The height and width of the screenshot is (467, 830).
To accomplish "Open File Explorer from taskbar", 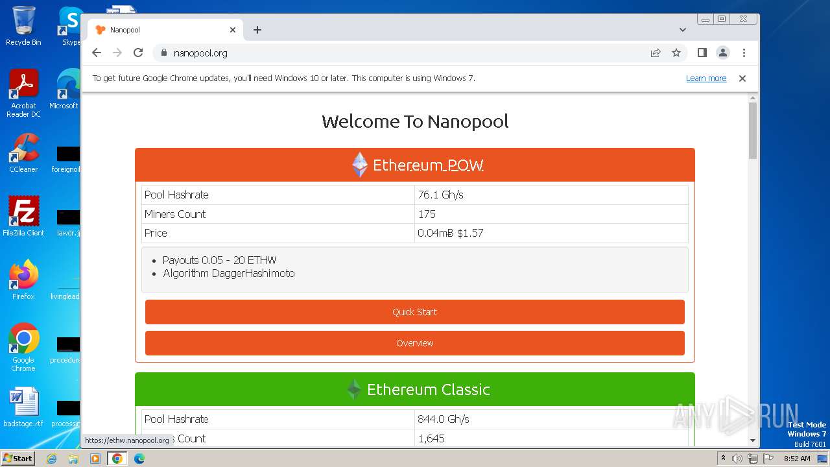I will 73,459.
